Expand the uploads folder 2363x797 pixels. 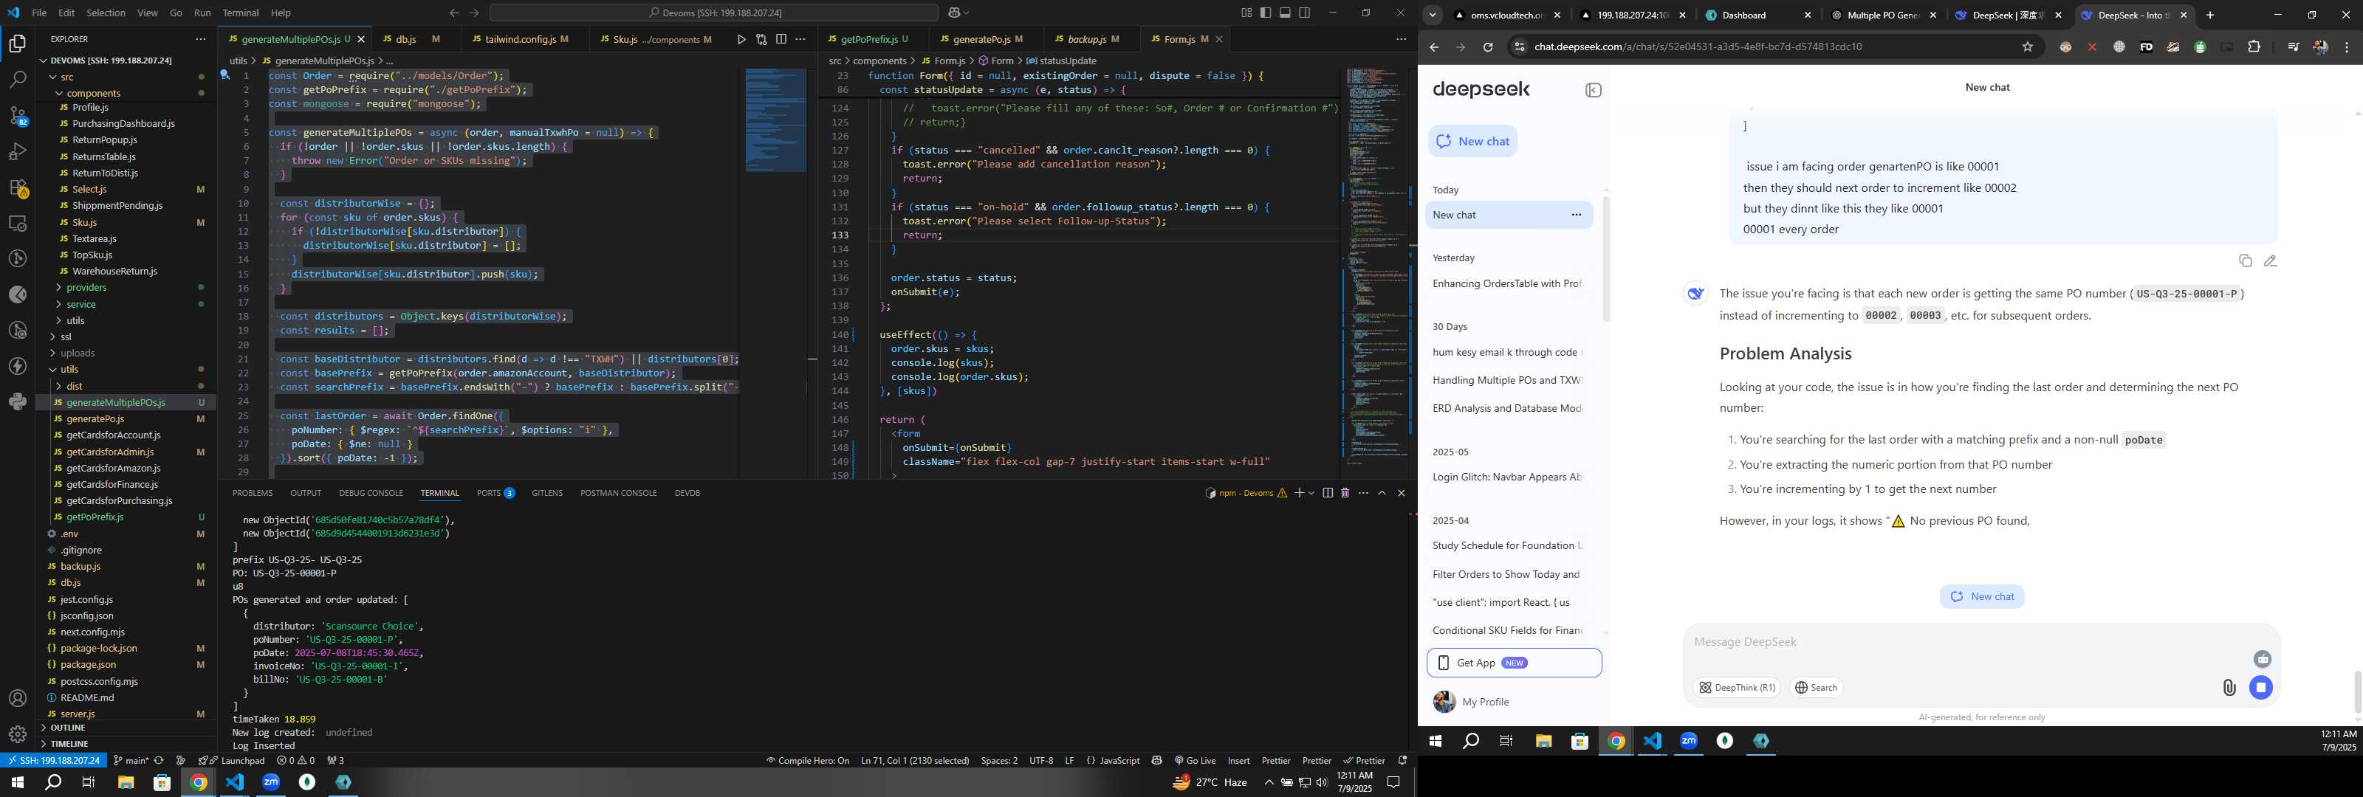tap(78, 353)
